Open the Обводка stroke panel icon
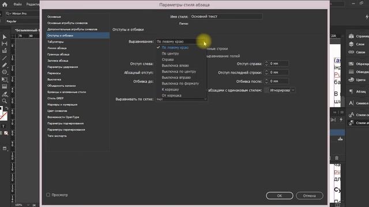 351,71
